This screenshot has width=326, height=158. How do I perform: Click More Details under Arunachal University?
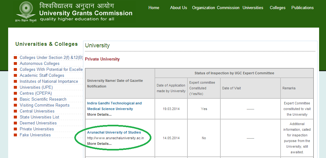(99, 144)
